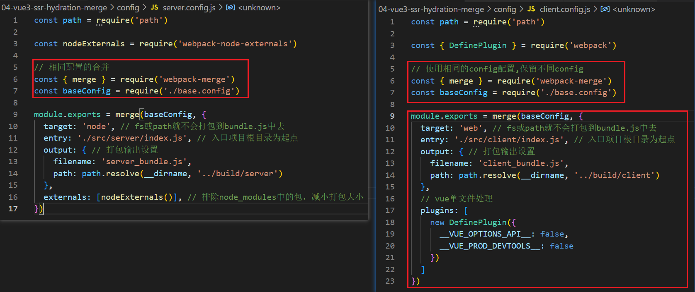Click line number 23 in client.config.js
The height and width of the screenshot is (292, 695).
[x=390, y=281]
